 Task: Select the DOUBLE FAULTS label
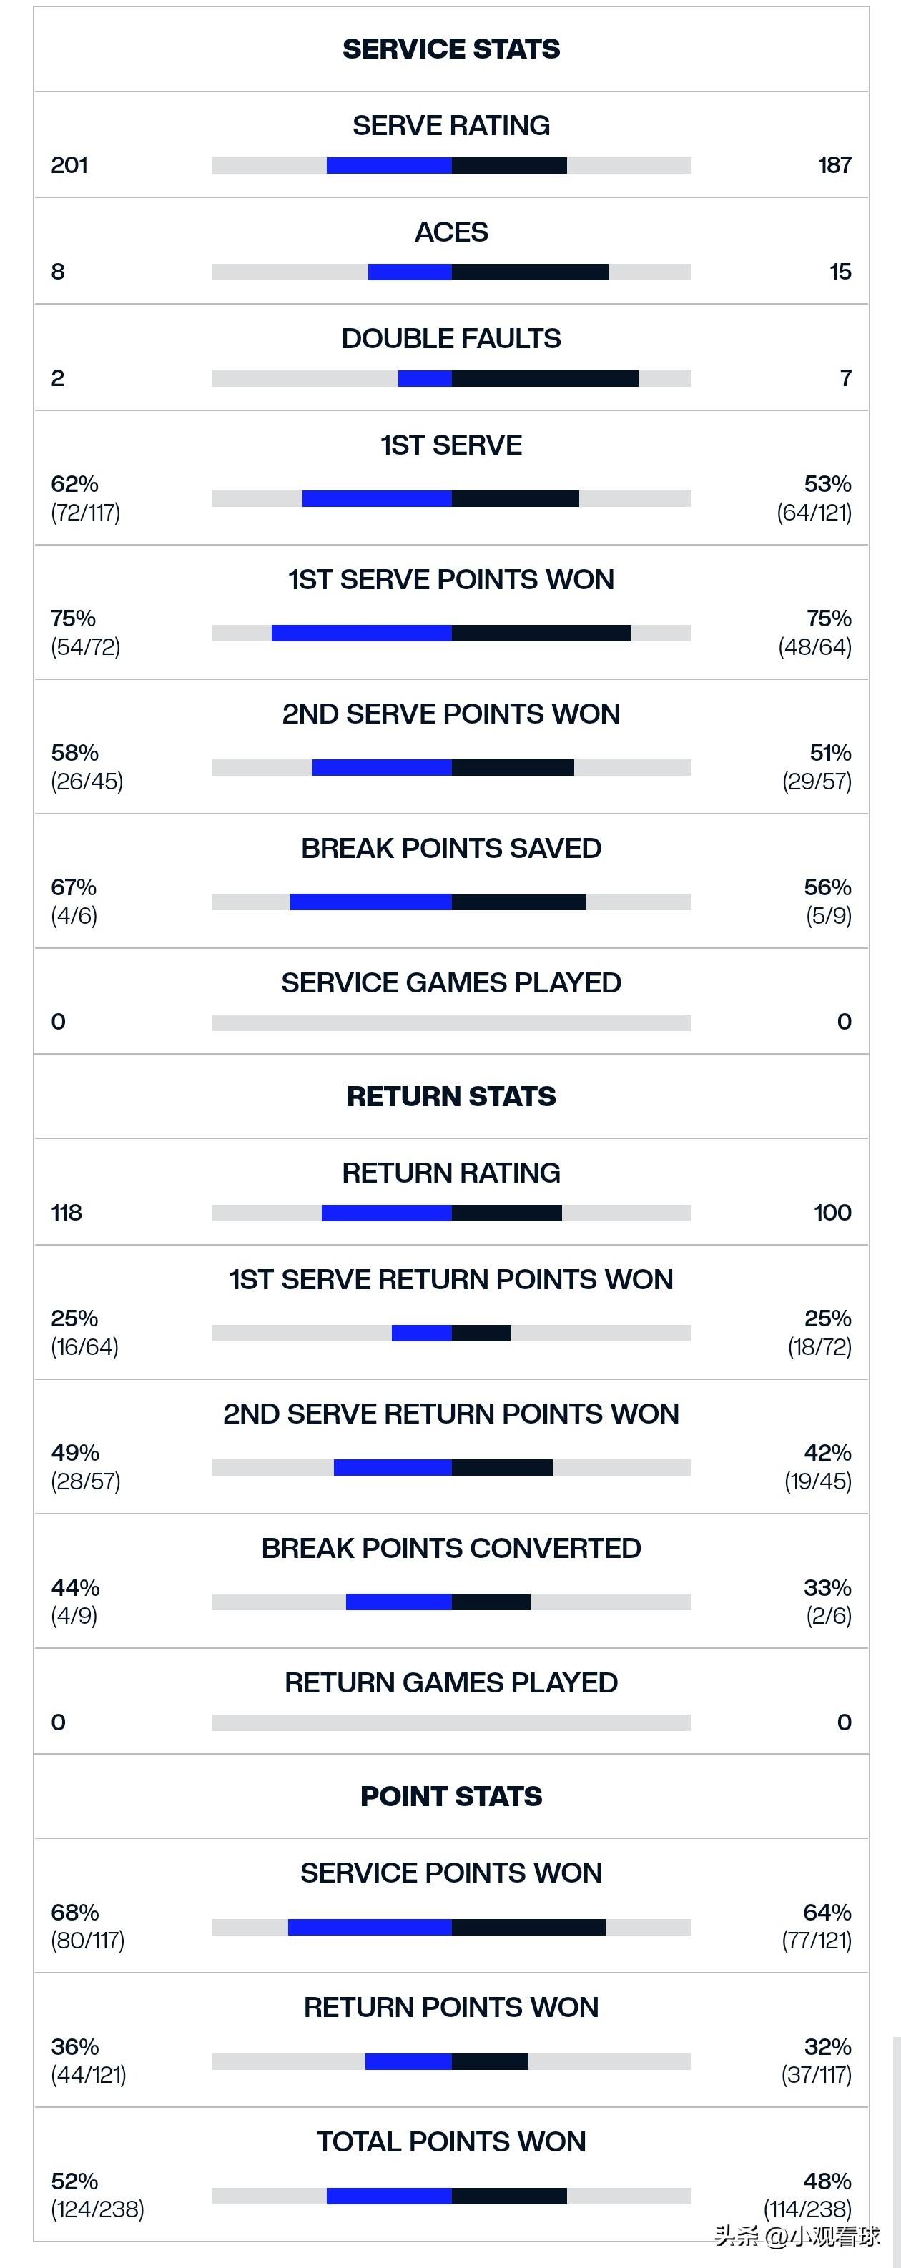point(451,339)
